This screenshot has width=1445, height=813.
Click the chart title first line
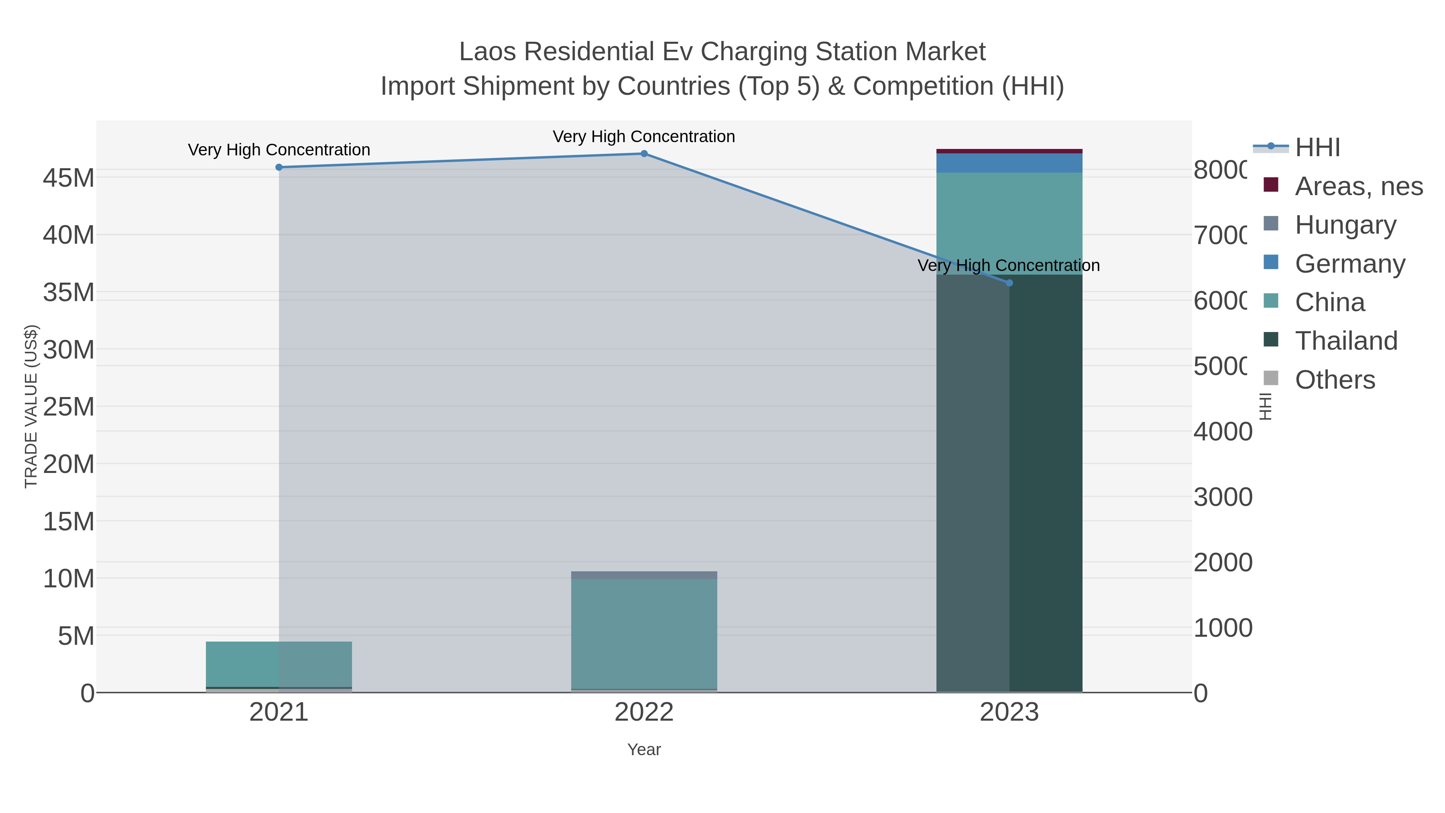[x=722, y=52]
